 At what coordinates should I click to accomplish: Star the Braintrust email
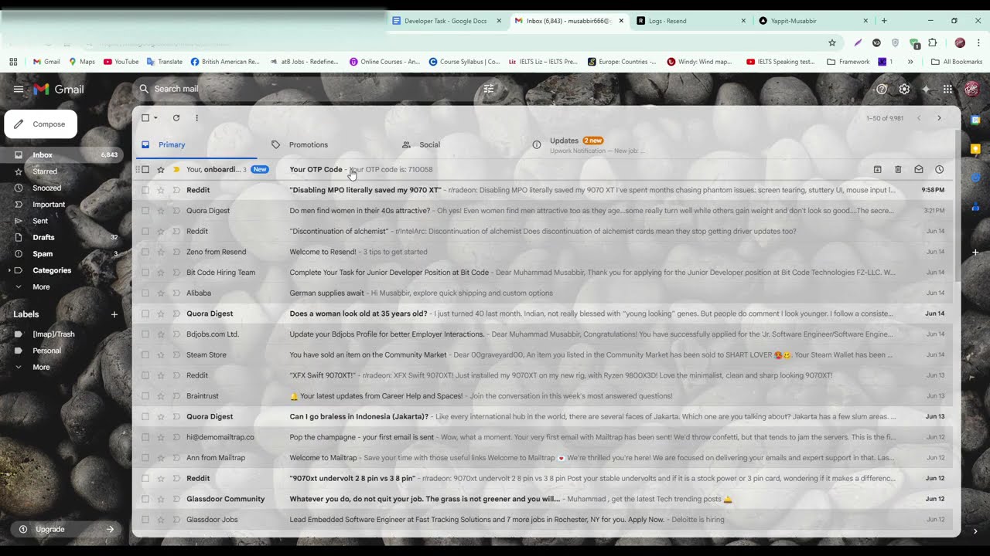pos(161,396)
